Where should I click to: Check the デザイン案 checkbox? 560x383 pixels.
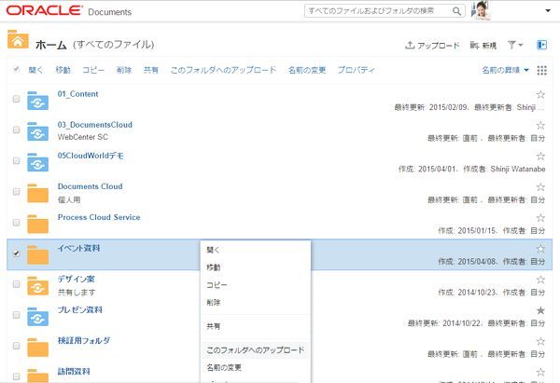16,284
